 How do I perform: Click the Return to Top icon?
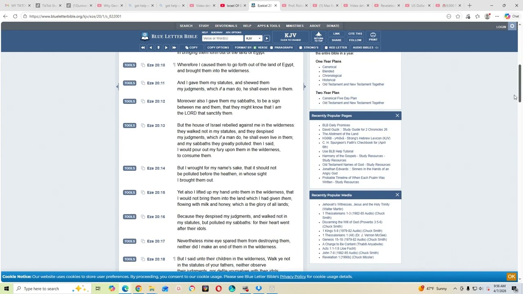(318, 37)
